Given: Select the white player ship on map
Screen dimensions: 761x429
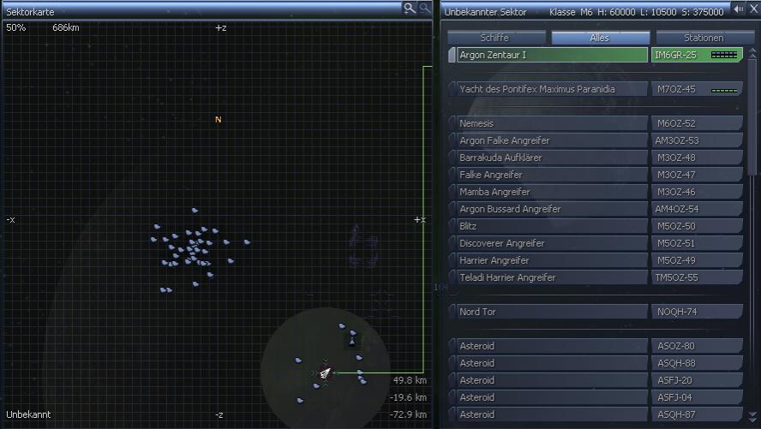Looking at the screenshot, I should [326, 372].
